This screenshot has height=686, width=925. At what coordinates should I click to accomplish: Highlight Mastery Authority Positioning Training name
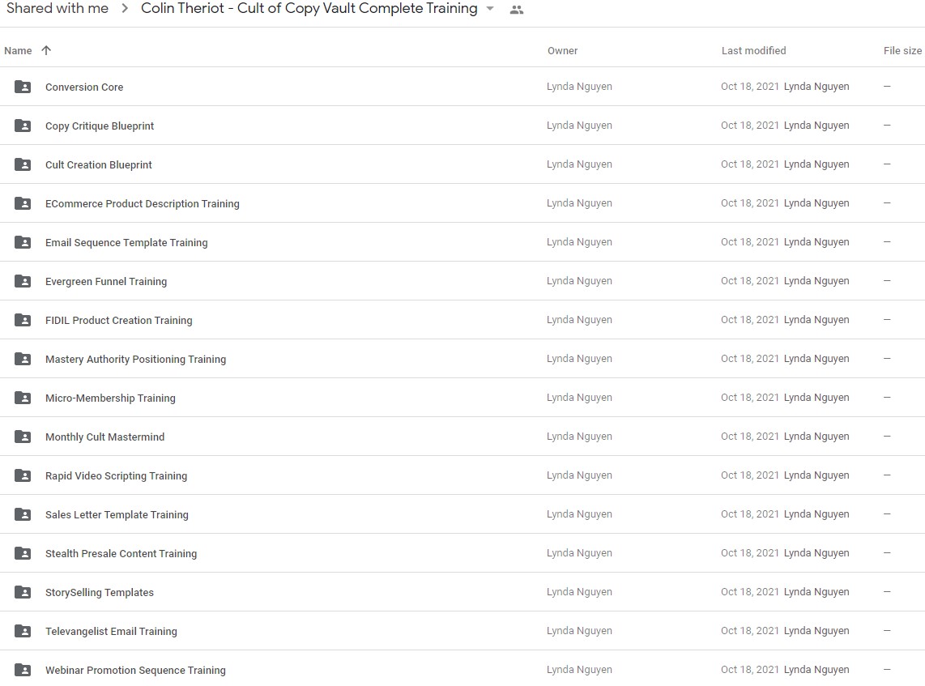pos(136,360)
